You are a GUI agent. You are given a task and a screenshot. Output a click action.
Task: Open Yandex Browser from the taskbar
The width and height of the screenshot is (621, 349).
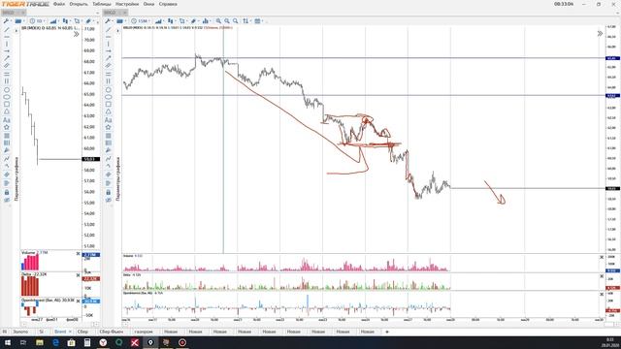103,342
